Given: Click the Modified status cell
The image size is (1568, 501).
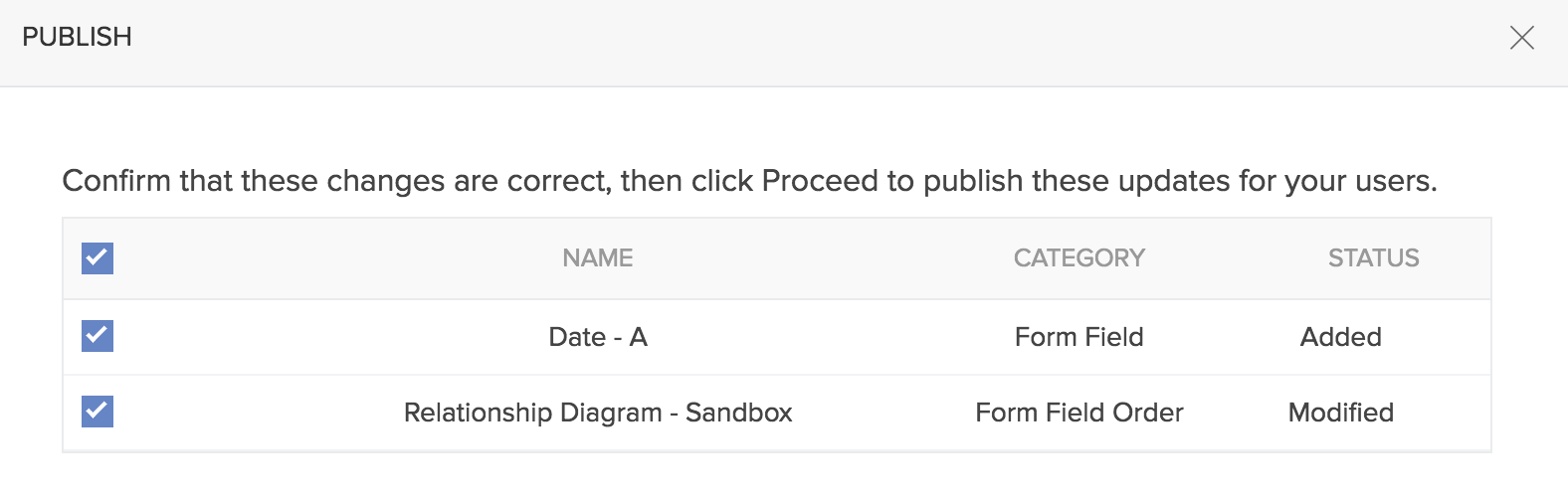Looking at the screenshot, I should click(x=1340, y=413).
